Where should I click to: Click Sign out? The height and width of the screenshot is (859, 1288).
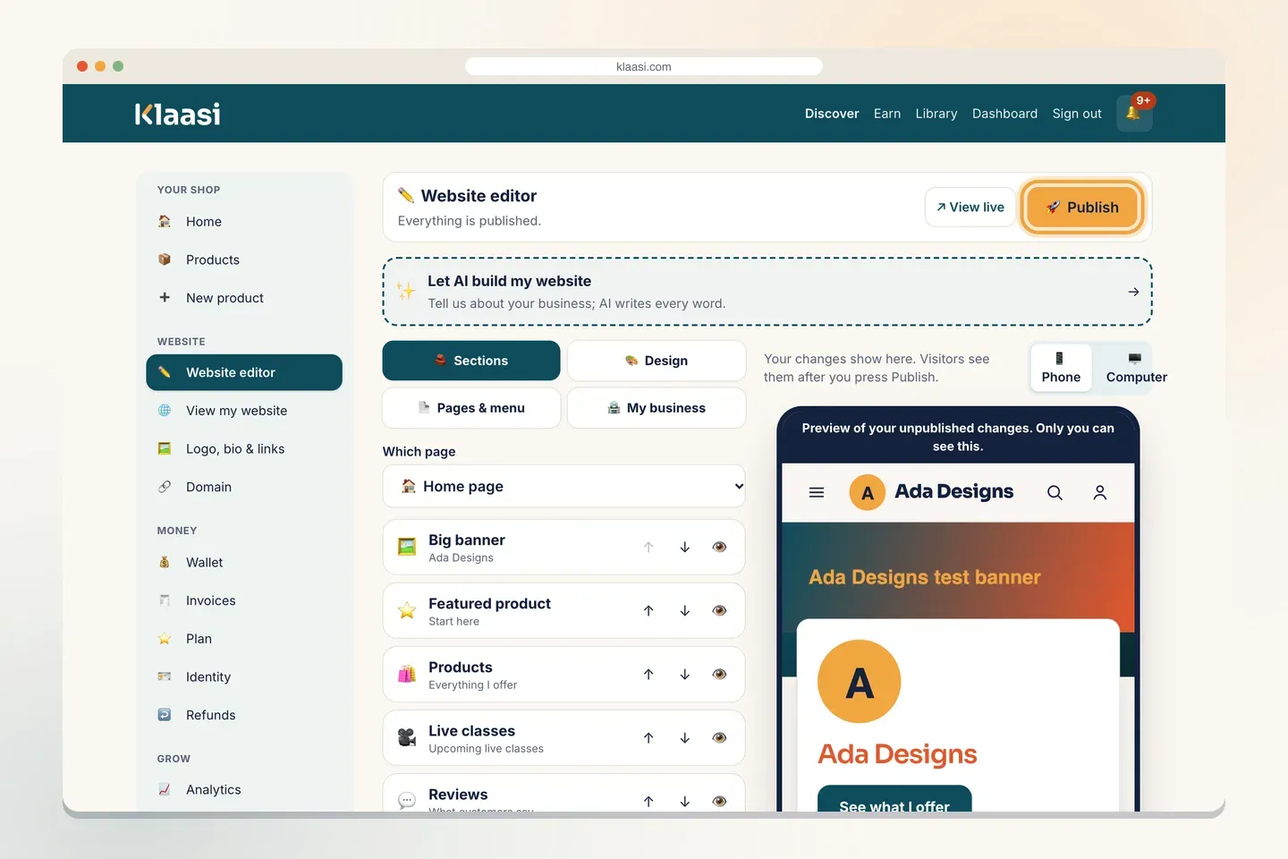pos(1077,114)
